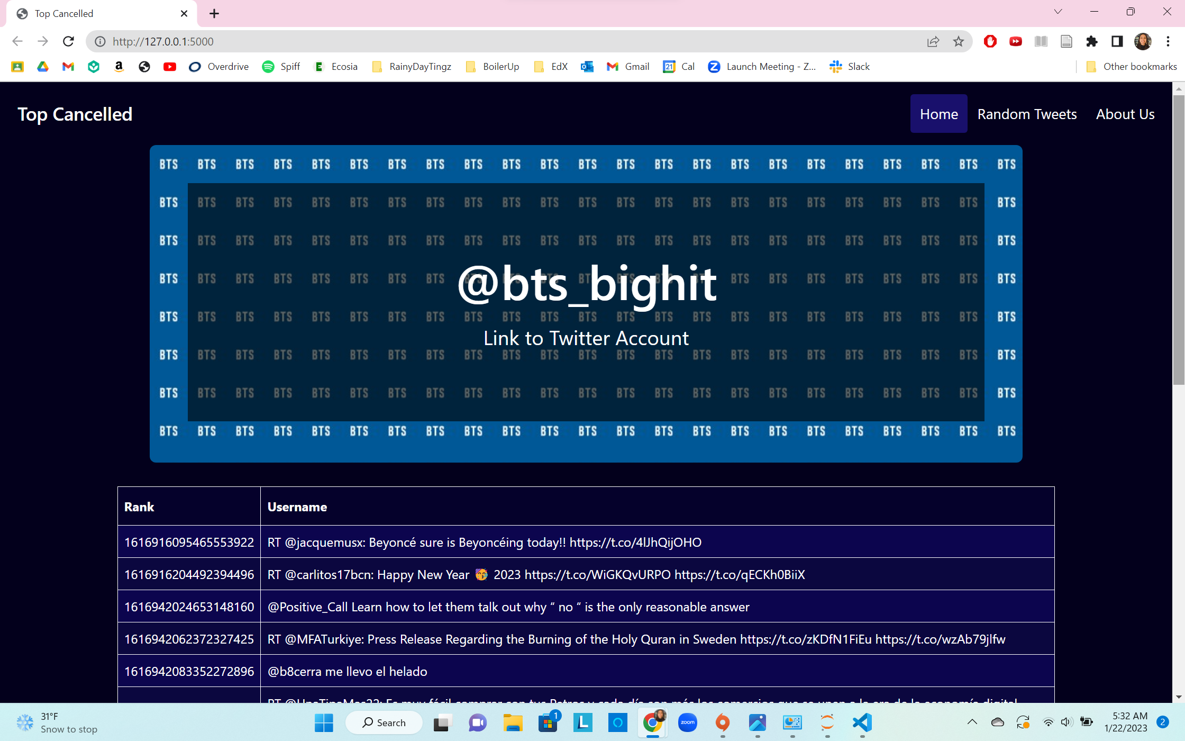
Task: Open the Slack bookmark
Action: [850, 67]
